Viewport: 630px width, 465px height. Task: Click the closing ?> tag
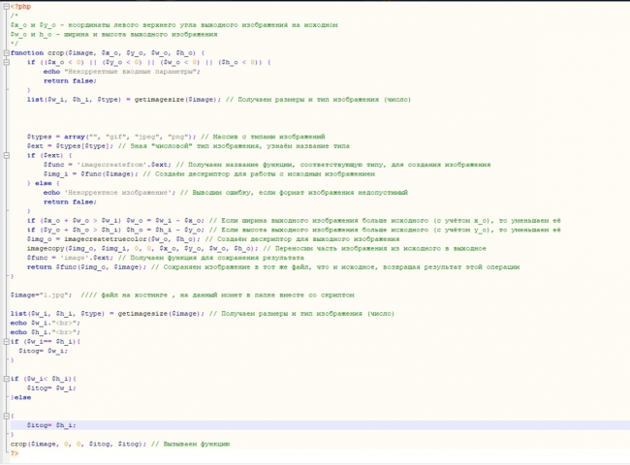pos(15,453)
